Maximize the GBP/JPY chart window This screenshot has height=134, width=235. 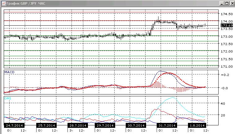click(x=227, y=3)
